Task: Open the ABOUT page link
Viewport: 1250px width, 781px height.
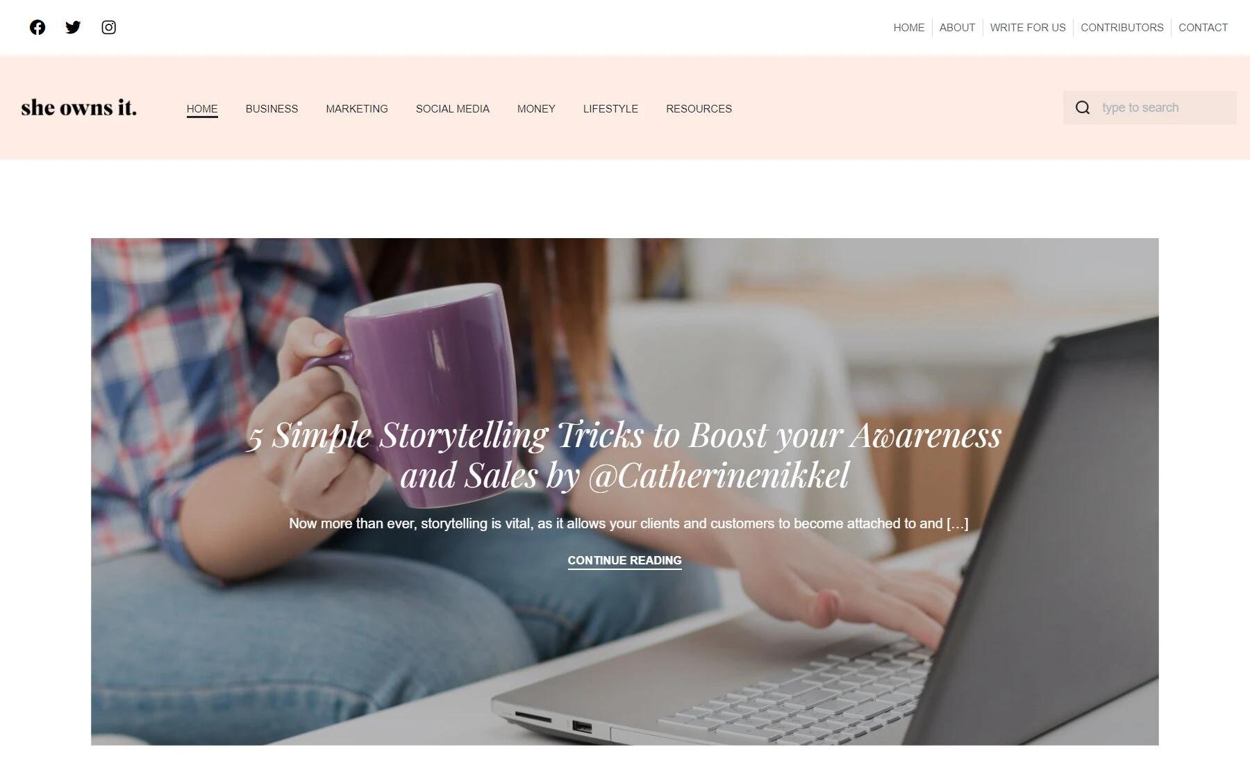Action: [x=957, y=28]
